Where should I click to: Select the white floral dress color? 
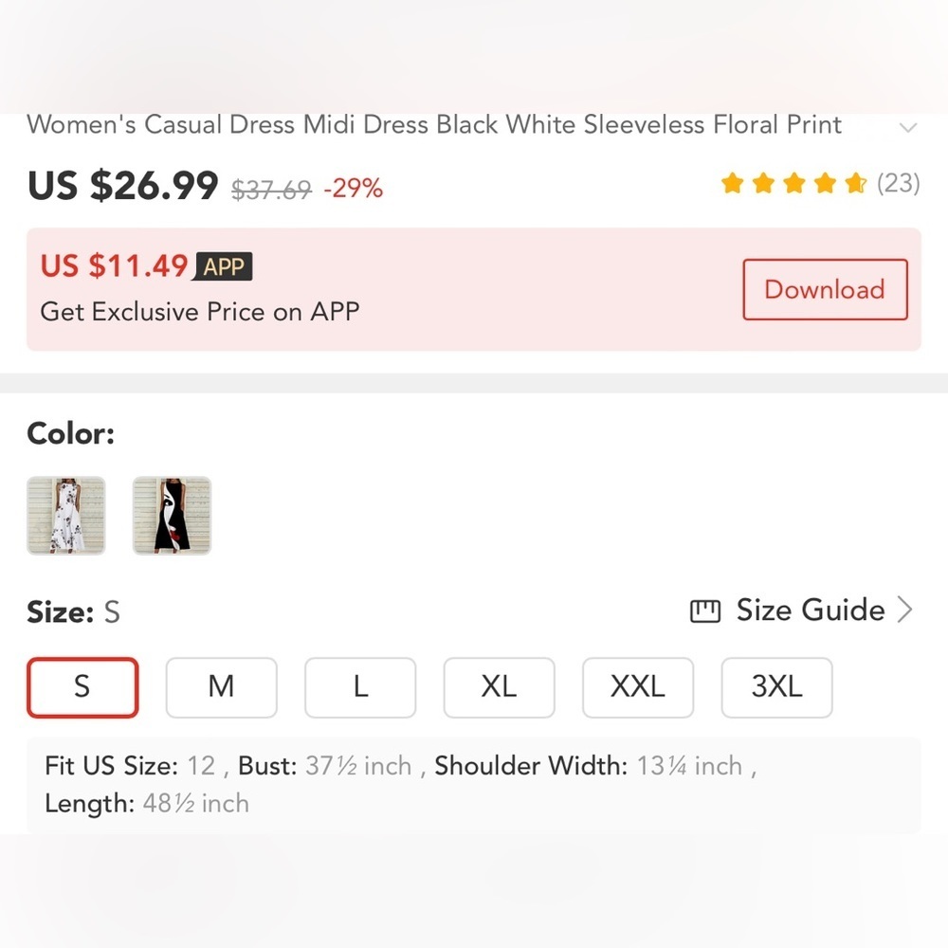[x=65, y=516]
